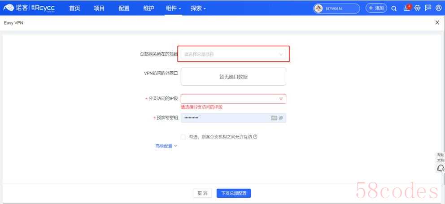The image size is (445, 204).
Task: Click the help question mark icon
Action: 255,137
